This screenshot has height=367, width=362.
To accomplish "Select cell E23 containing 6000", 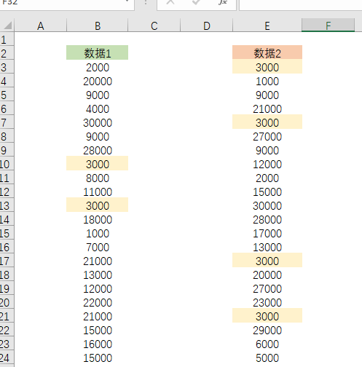I will (x=267, y=344).
